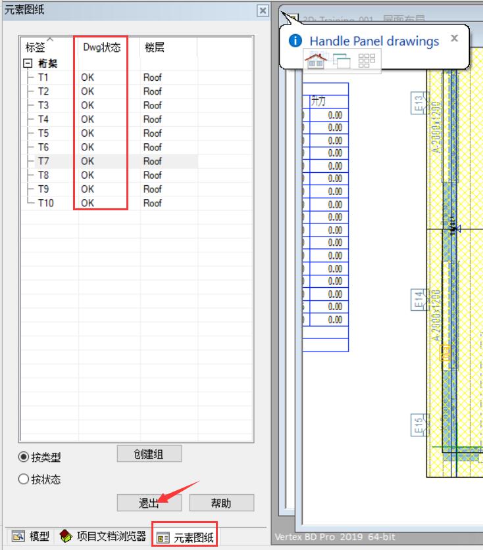Click the Dwg状态 column header
This screenshot has height=550, width=483.
point(109,47)
